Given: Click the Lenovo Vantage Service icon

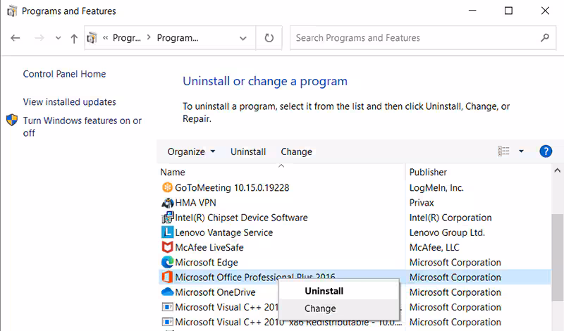Looking at the screenshot, I should coord(167,232).
